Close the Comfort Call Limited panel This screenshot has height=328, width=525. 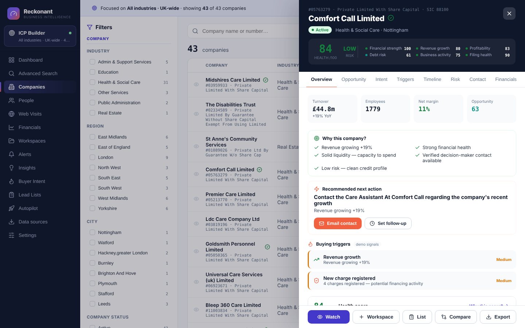click(509, 13)
